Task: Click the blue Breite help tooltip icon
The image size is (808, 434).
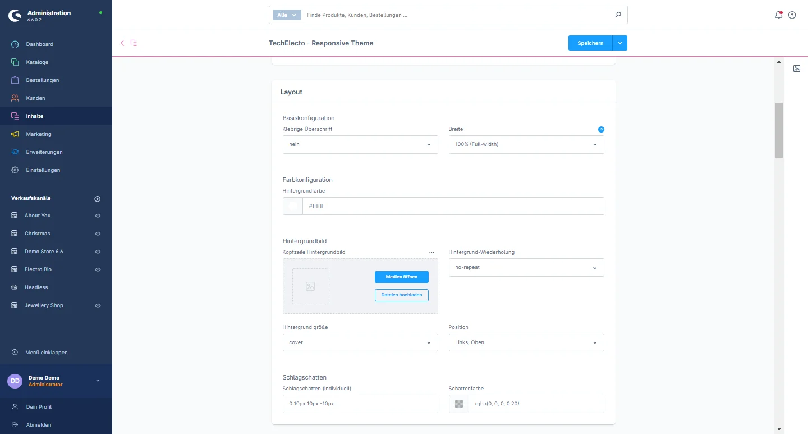Action: coord(601,129)
